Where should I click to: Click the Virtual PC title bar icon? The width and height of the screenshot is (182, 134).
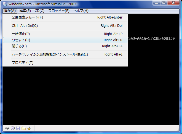point(5,4)
